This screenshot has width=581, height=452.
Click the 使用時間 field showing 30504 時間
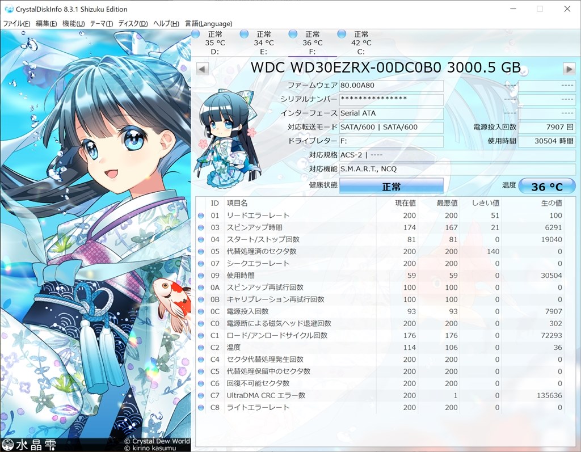tap(546, 141)
